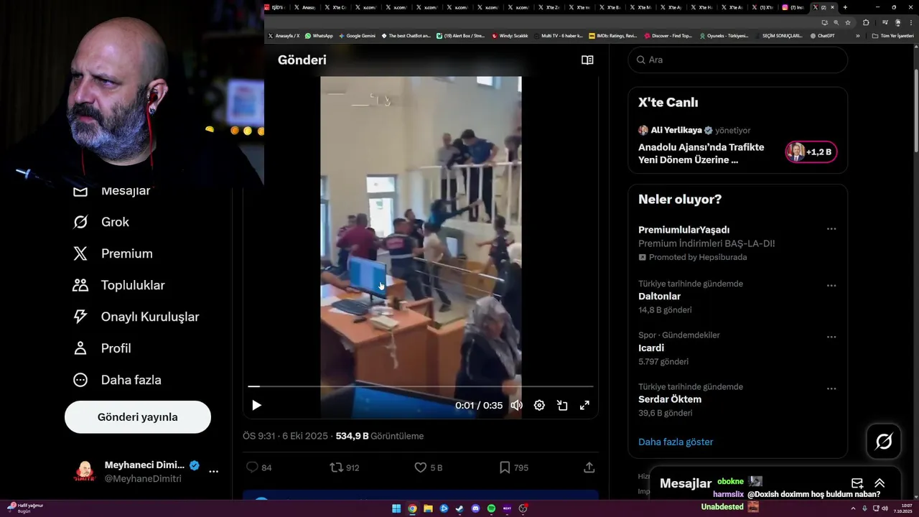Open the WhatsApp bookmark

[x=319, y=36]
